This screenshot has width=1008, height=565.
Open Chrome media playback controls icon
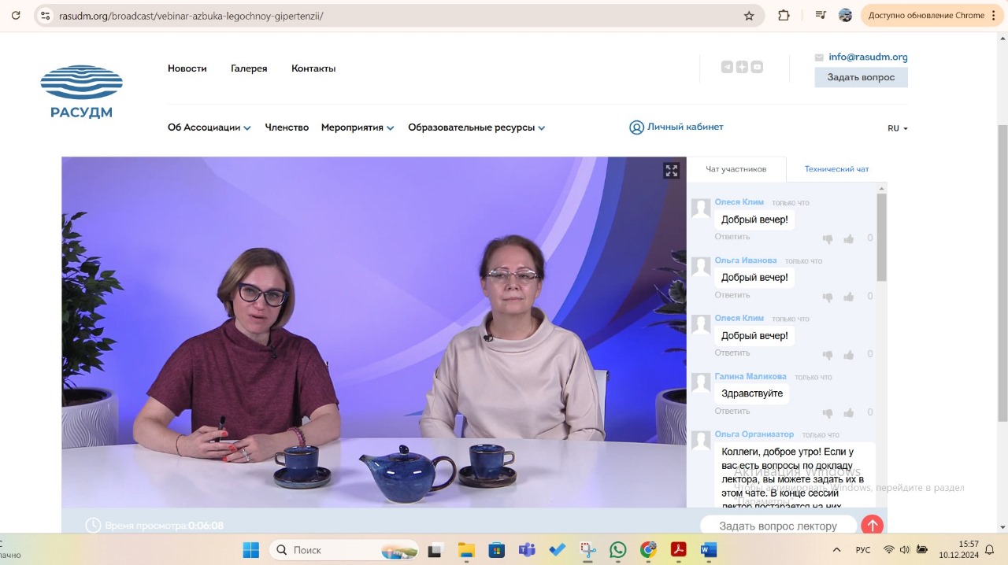[x=821, y=16]
